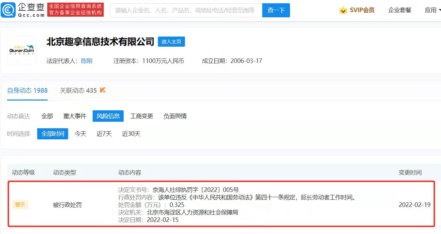Open the 应用 dropdown menu
This screenshot has width=441, height=234.
433,10
